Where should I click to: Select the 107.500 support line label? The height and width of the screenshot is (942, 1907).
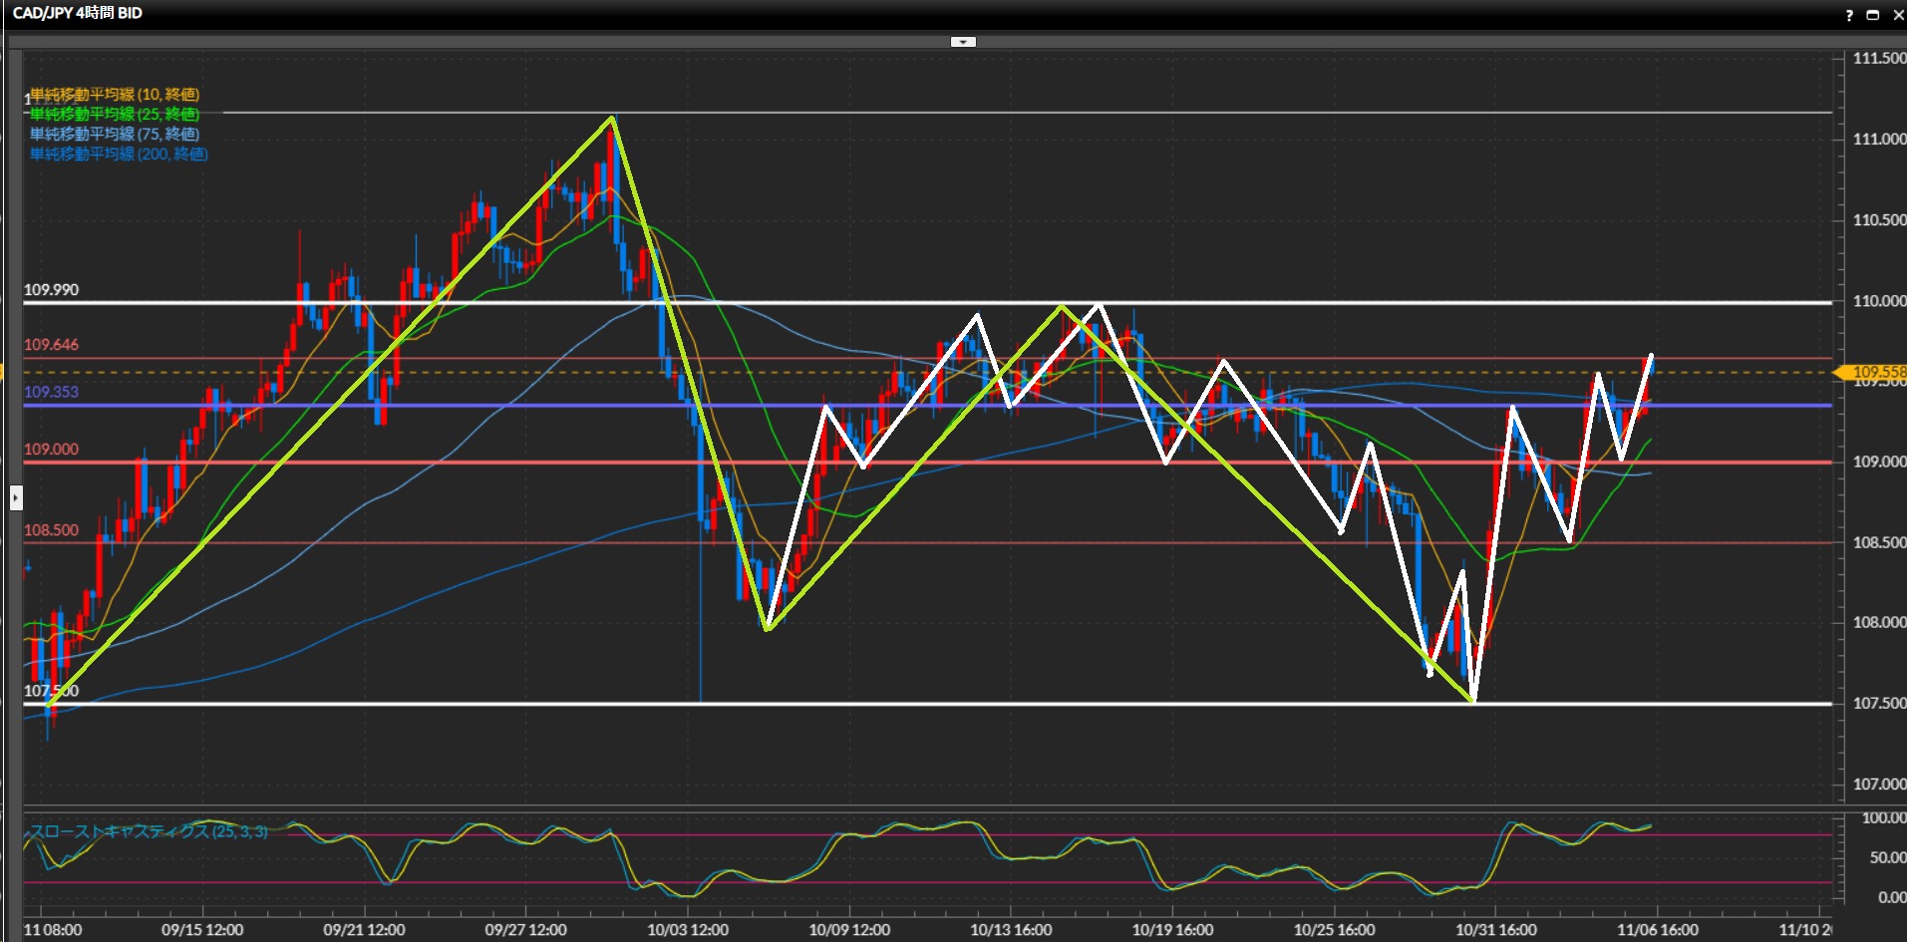tap(51, 691)
